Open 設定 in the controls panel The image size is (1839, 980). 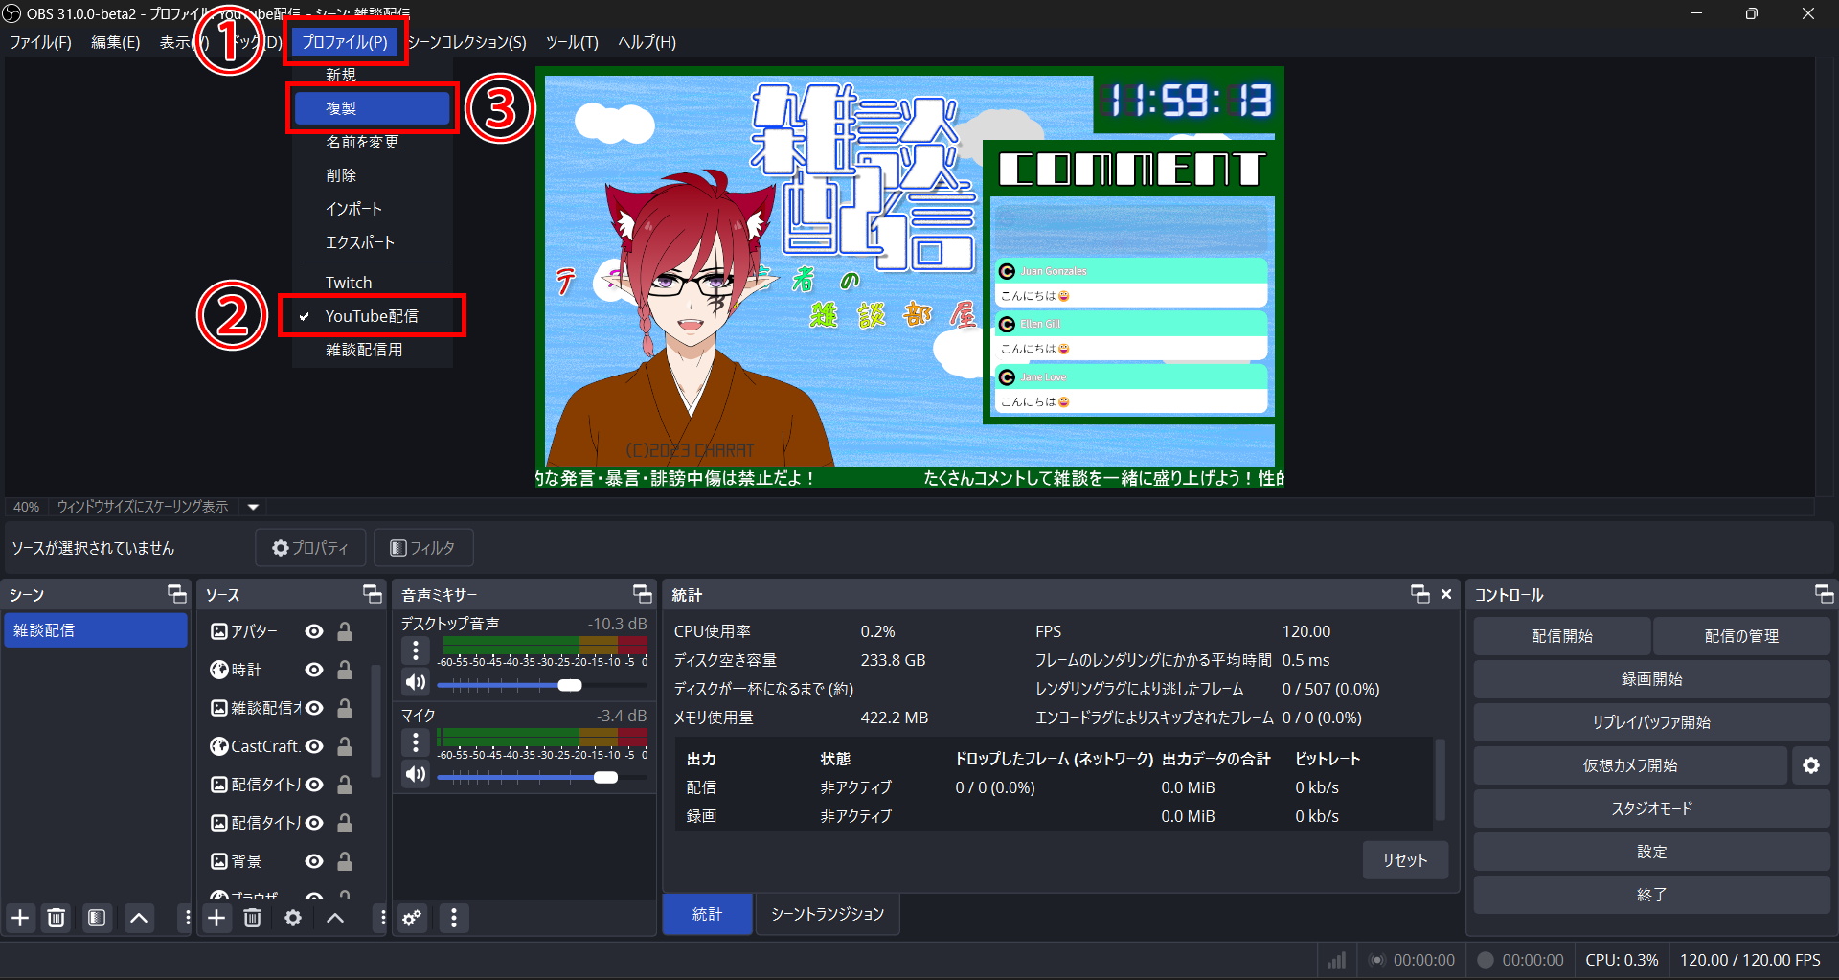point(1651,852)
